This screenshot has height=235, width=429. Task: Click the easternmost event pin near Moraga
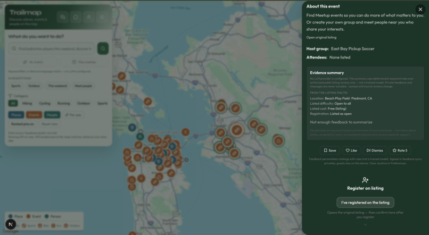coord(278,141)
